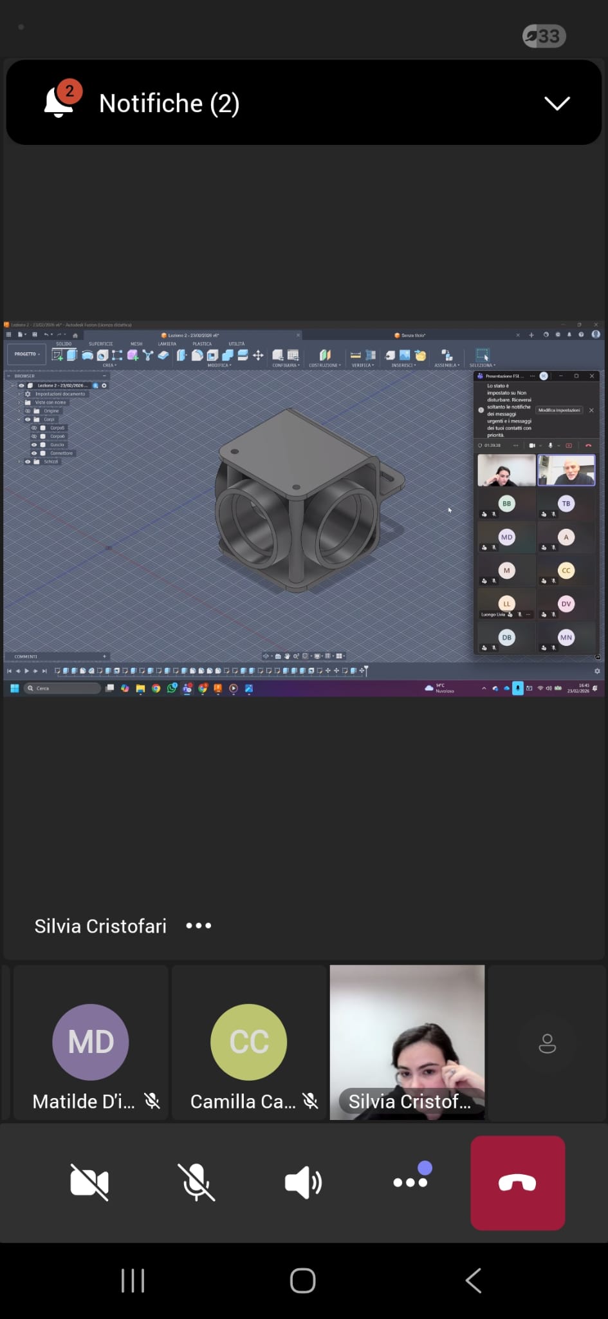Viewport: 608px width, 1319px height.
Task: Open options next to Silvia Cristofari's name
Action: pyautogui.click(x=198, y=925)
